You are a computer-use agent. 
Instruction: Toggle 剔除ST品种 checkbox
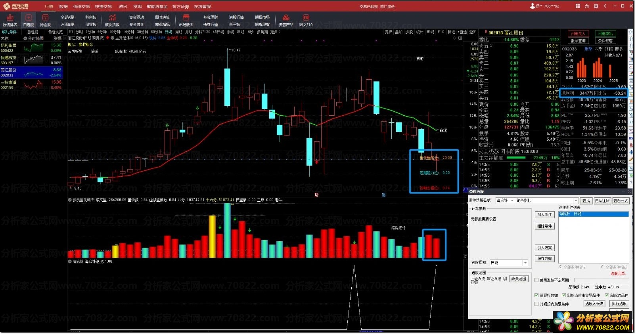607,296
